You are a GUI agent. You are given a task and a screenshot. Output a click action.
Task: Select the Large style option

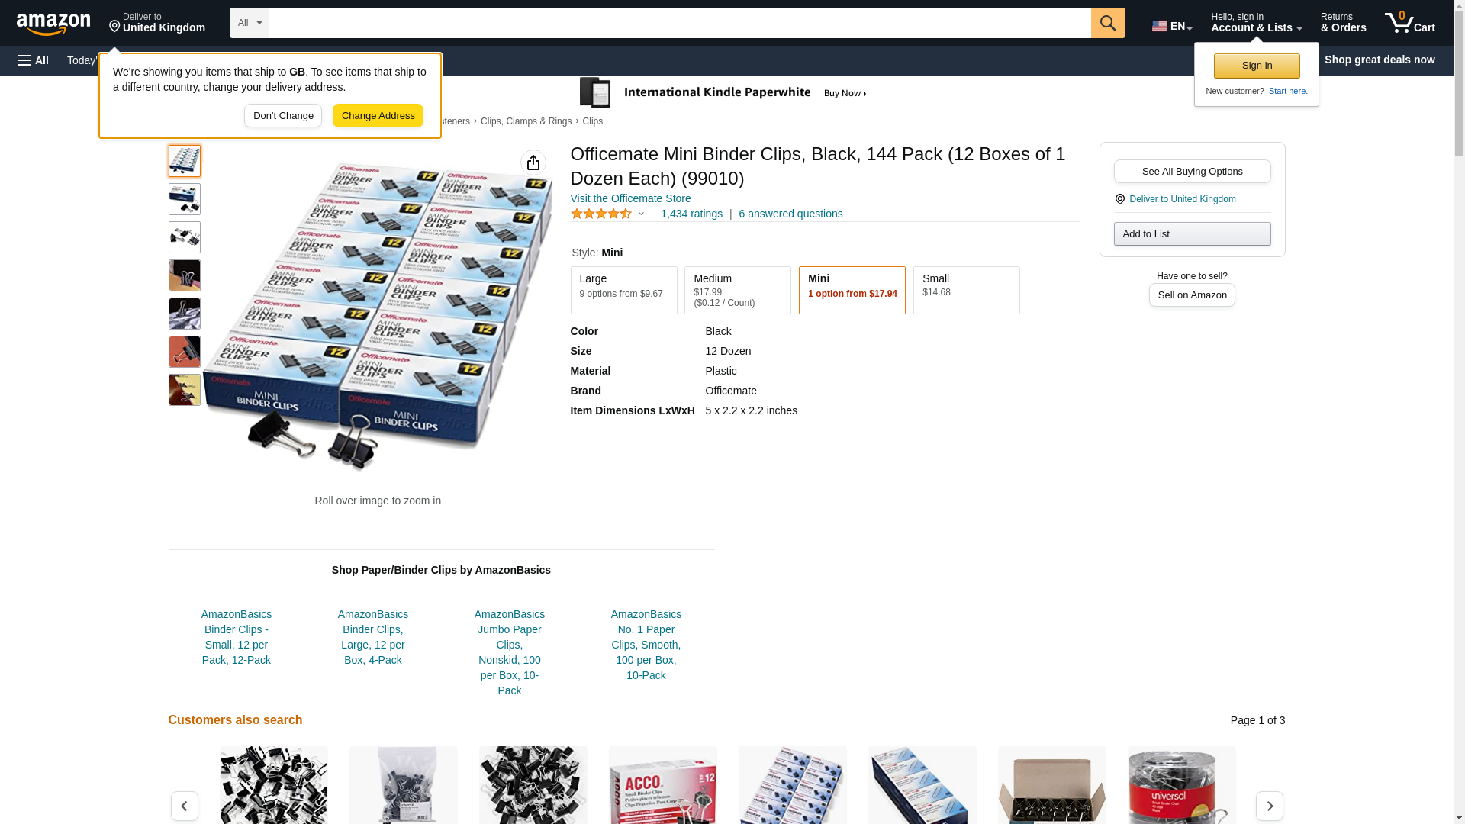tap(623, 290)
